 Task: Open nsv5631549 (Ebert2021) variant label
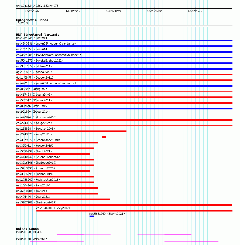tap(107, 214)
